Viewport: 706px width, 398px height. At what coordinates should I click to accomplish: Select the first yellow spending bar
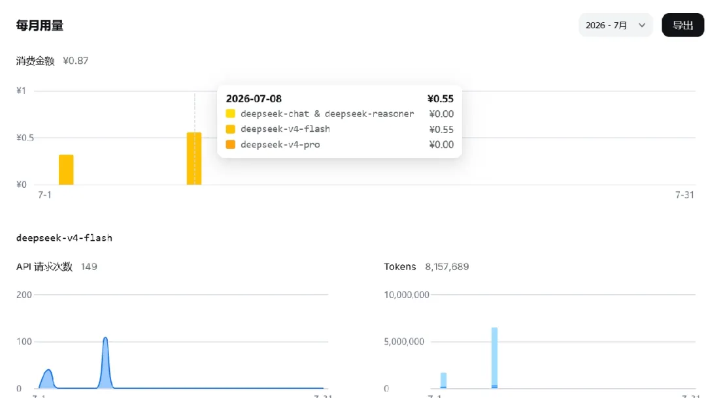tap(66, 170)
